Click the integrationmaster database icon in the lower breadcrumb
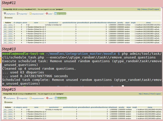 30,98
